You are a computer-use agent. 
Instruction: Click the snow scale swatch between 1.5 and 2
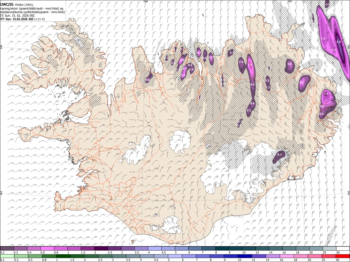pyautogui.click(x=87, y=249)
